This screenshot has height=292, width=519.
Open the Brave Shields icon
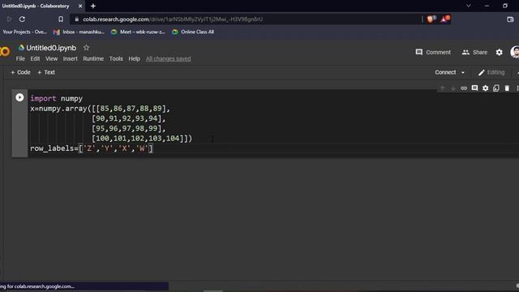[x=431, y=19]
